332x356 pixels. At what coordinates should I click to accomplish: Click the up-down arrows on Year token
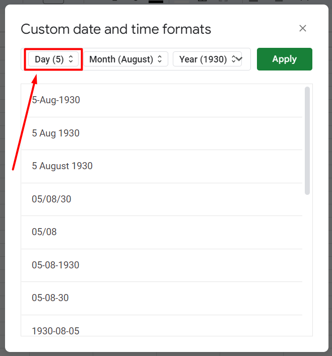[x=233, y=59]
